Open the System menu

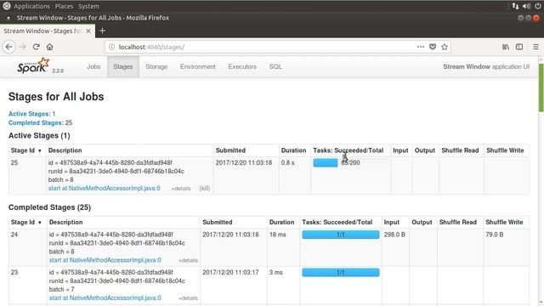coord(88,6)
